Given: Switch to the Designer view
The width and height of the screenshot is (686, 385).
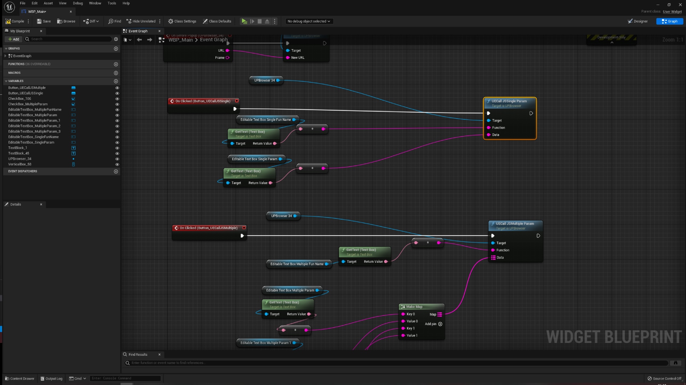Looking at the screenshot, I should coord(637,21).
